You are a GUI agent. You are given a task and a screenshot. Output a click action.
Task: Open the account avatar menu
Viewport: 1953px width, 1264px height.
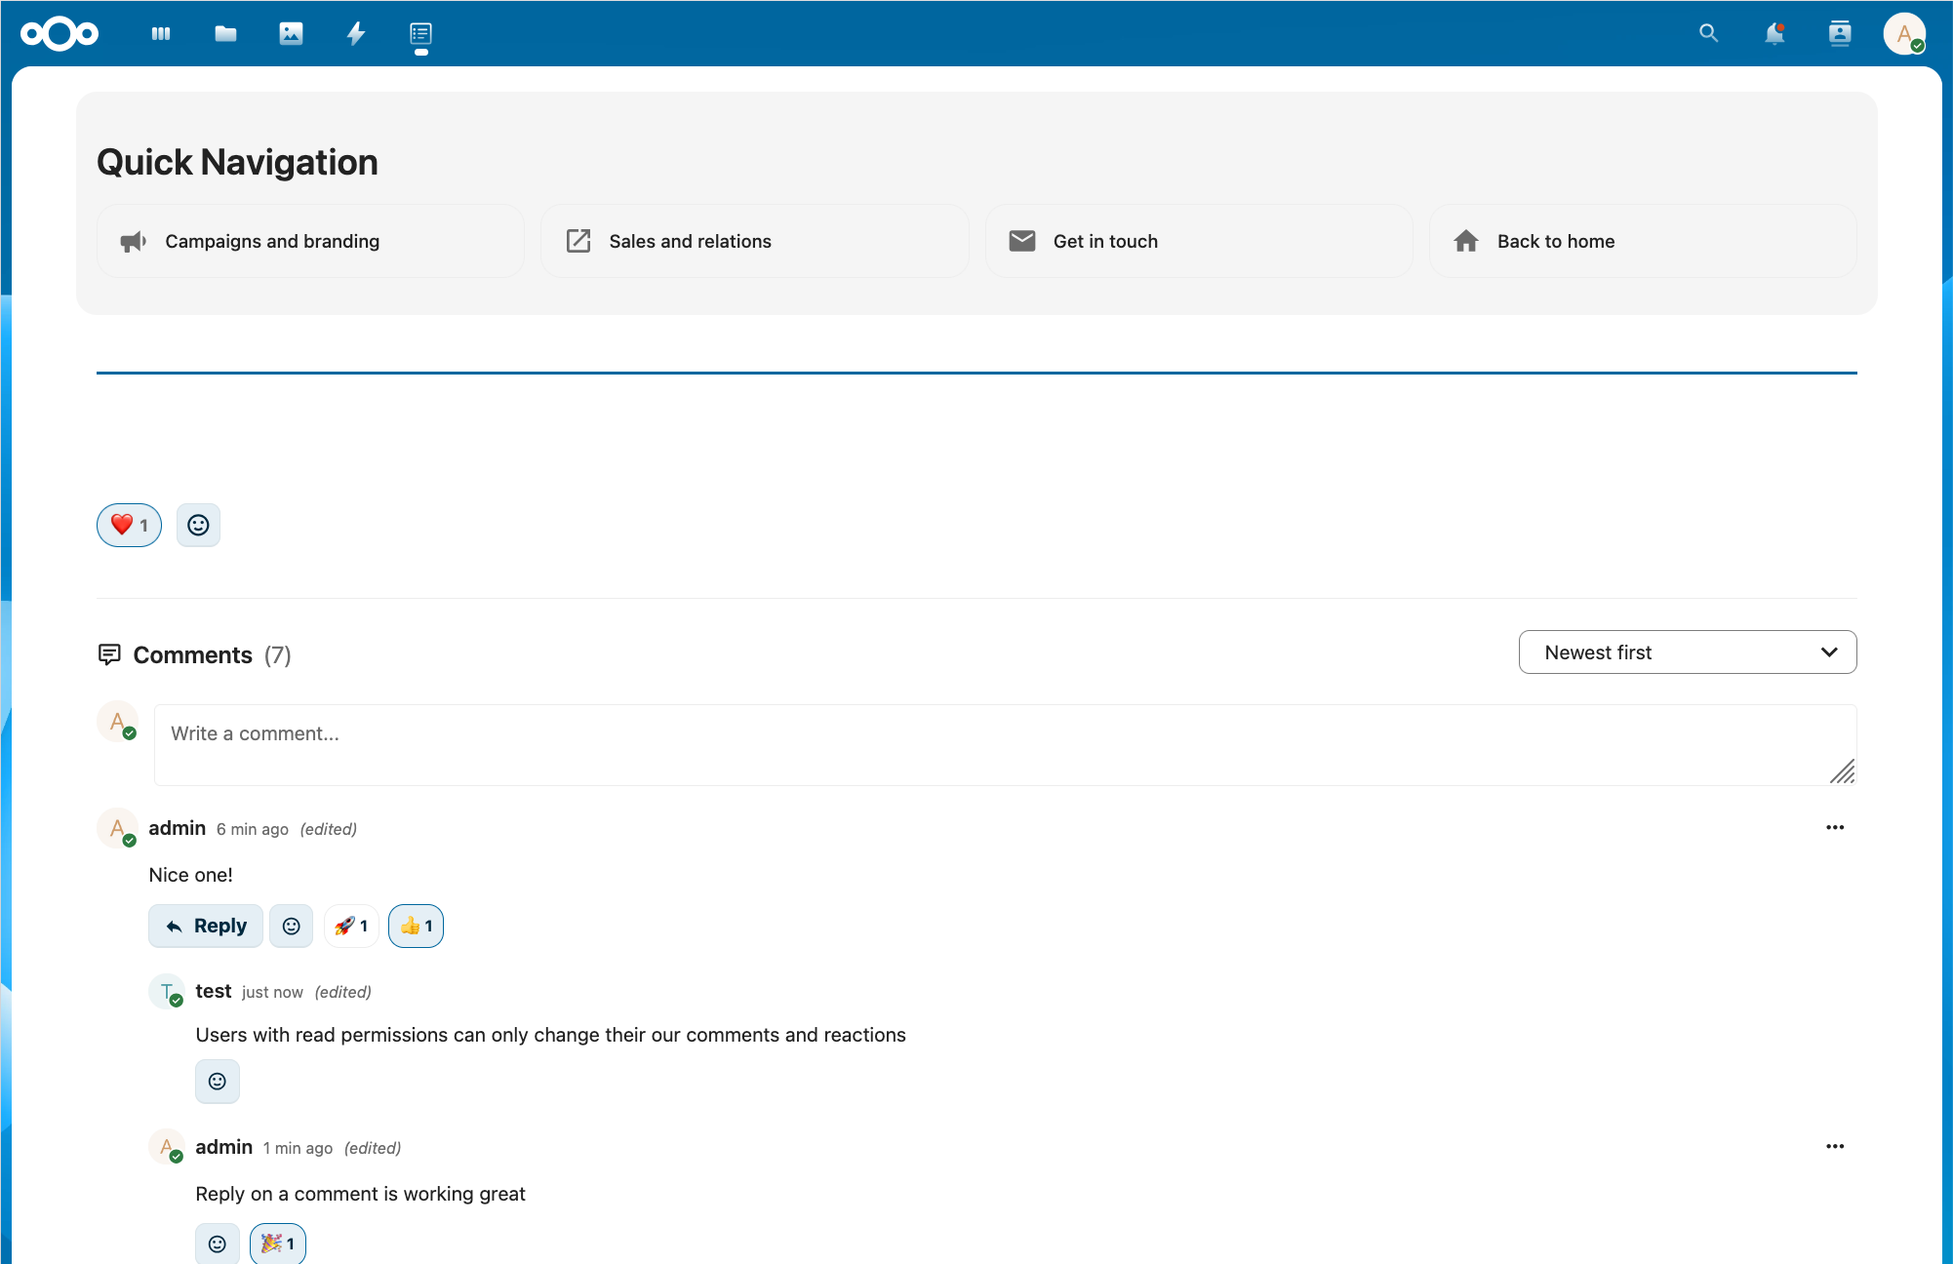click(1904, 33)
